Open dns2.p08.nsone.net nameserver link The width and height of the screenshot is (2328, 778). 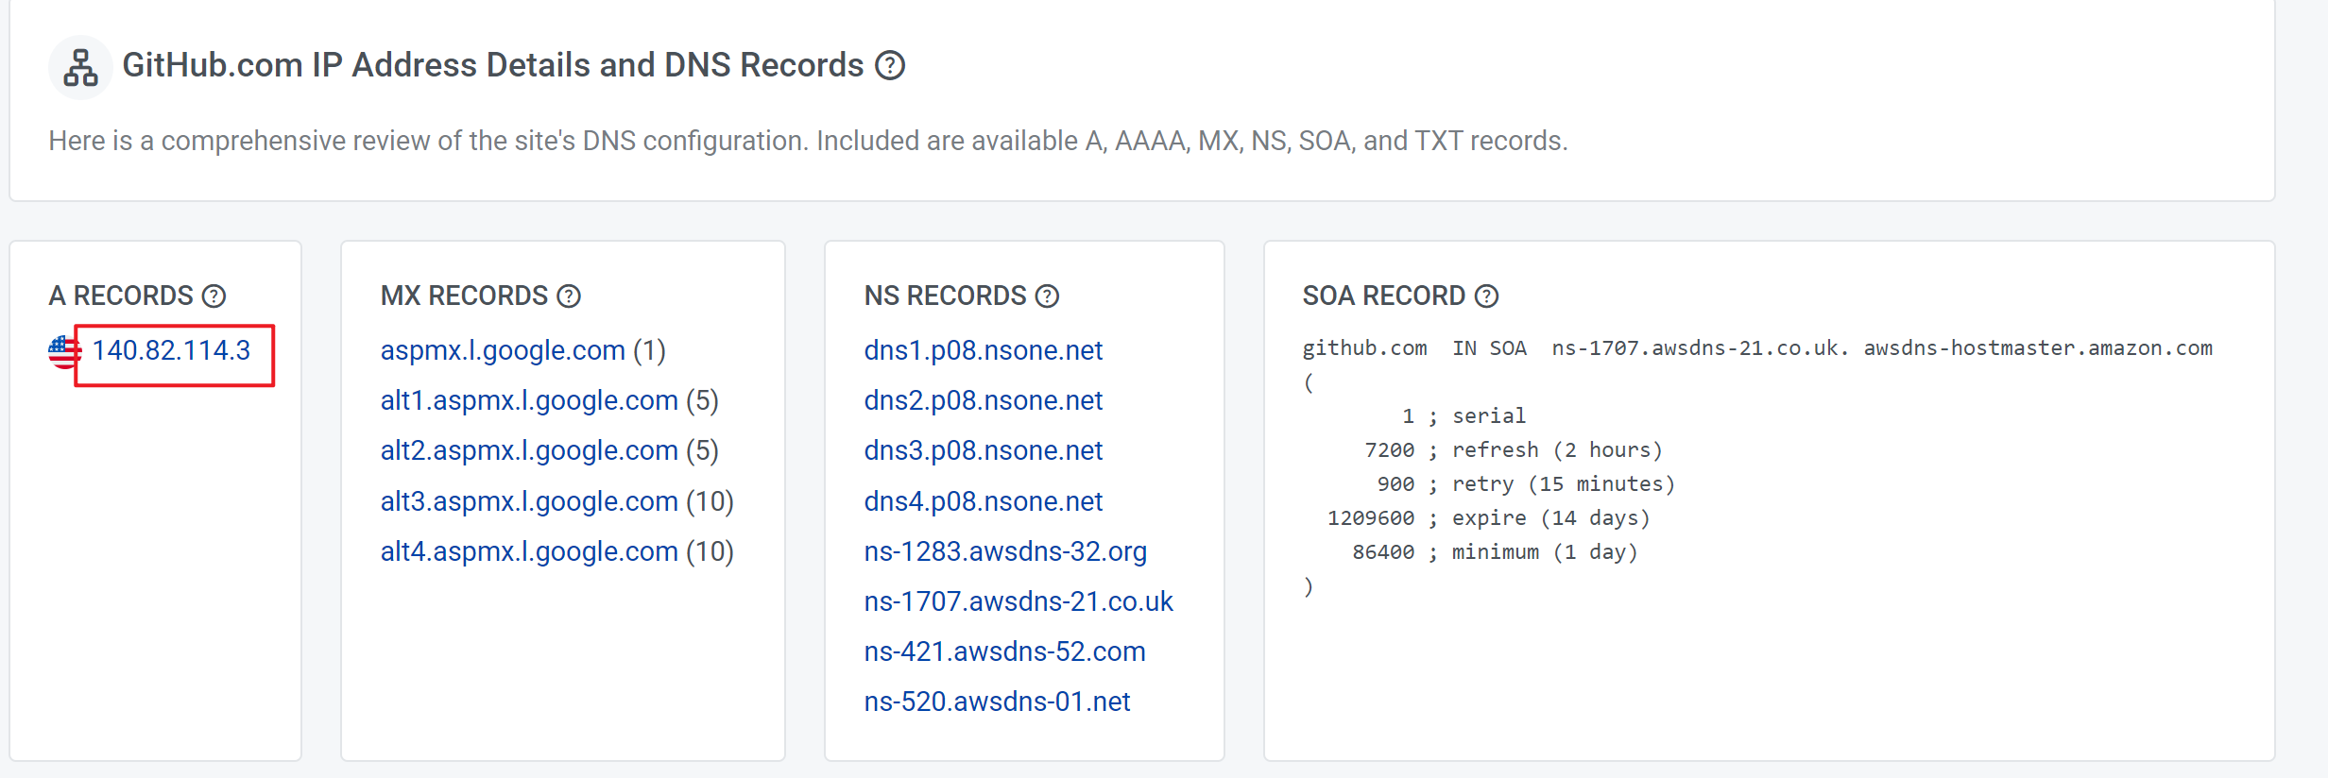(983, 400)
